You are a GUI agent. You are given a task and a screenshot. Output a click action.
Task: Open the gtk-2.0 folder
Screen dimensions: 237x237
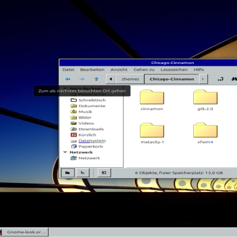[x=205, y=100]
